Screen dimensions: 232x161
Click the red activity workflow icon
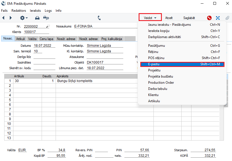pos(209,18)
